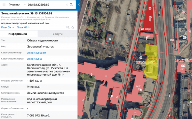The height and width of the screenshot is (119, 192).
Task: Click the Объект недвижимости type value
Action: pyautogui.click(x=43, y=41)
